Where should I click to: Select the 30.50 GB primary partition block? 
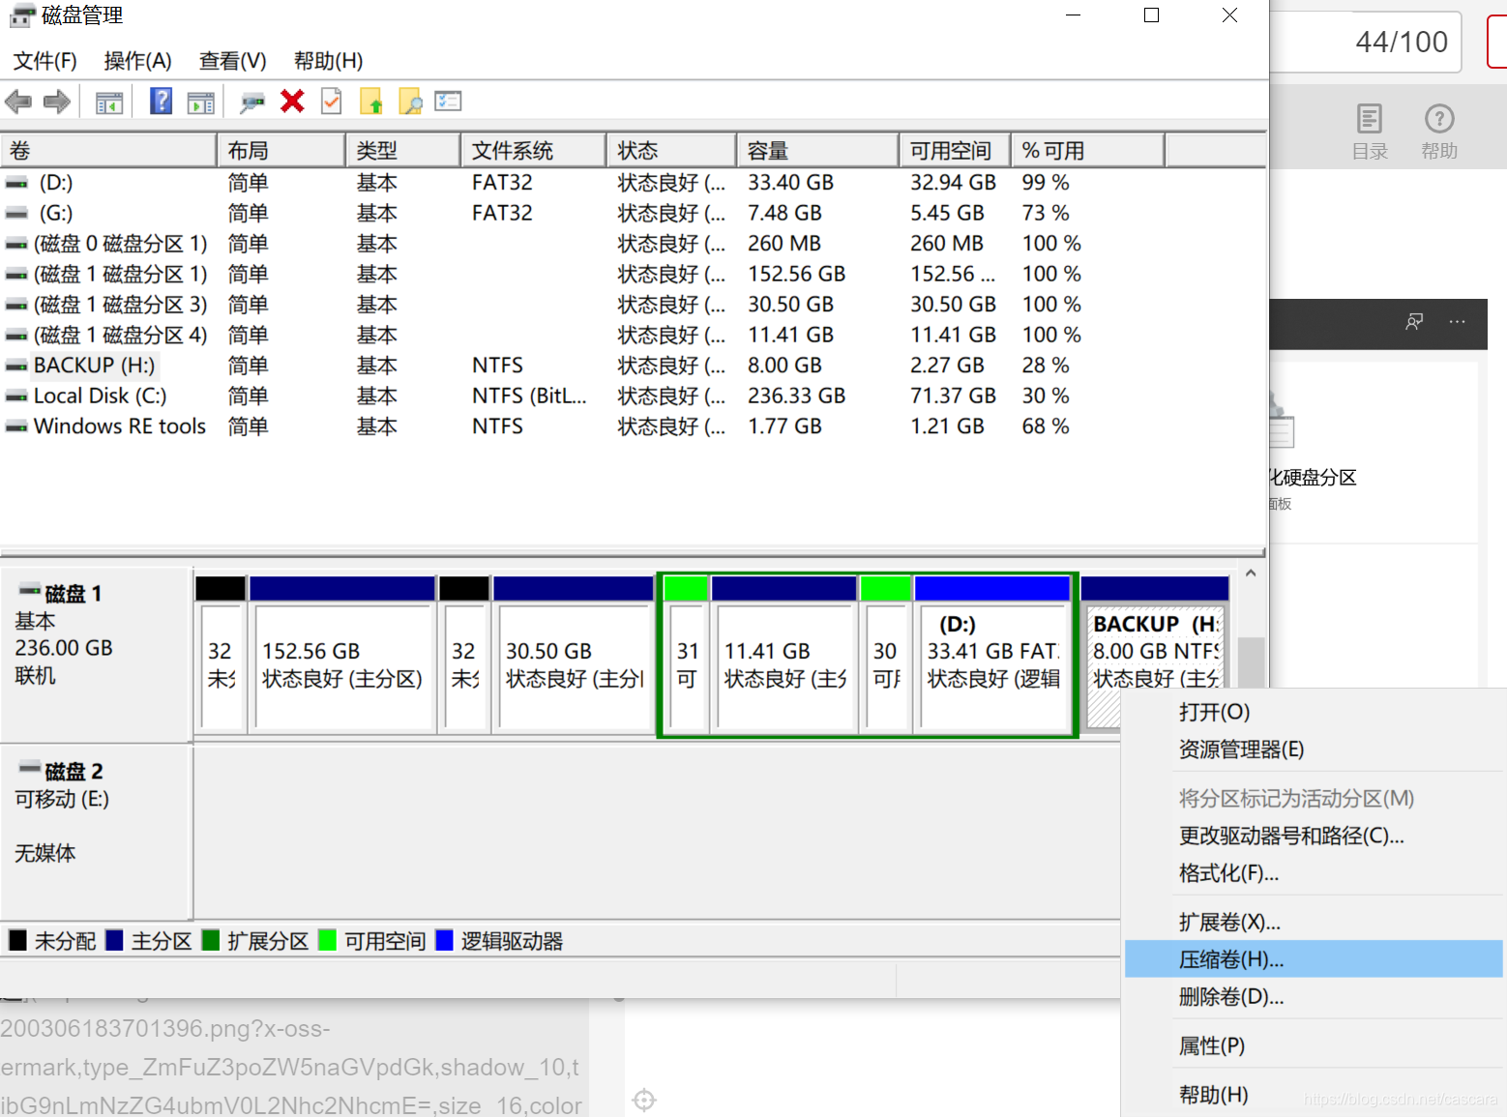tap(575, 655)
